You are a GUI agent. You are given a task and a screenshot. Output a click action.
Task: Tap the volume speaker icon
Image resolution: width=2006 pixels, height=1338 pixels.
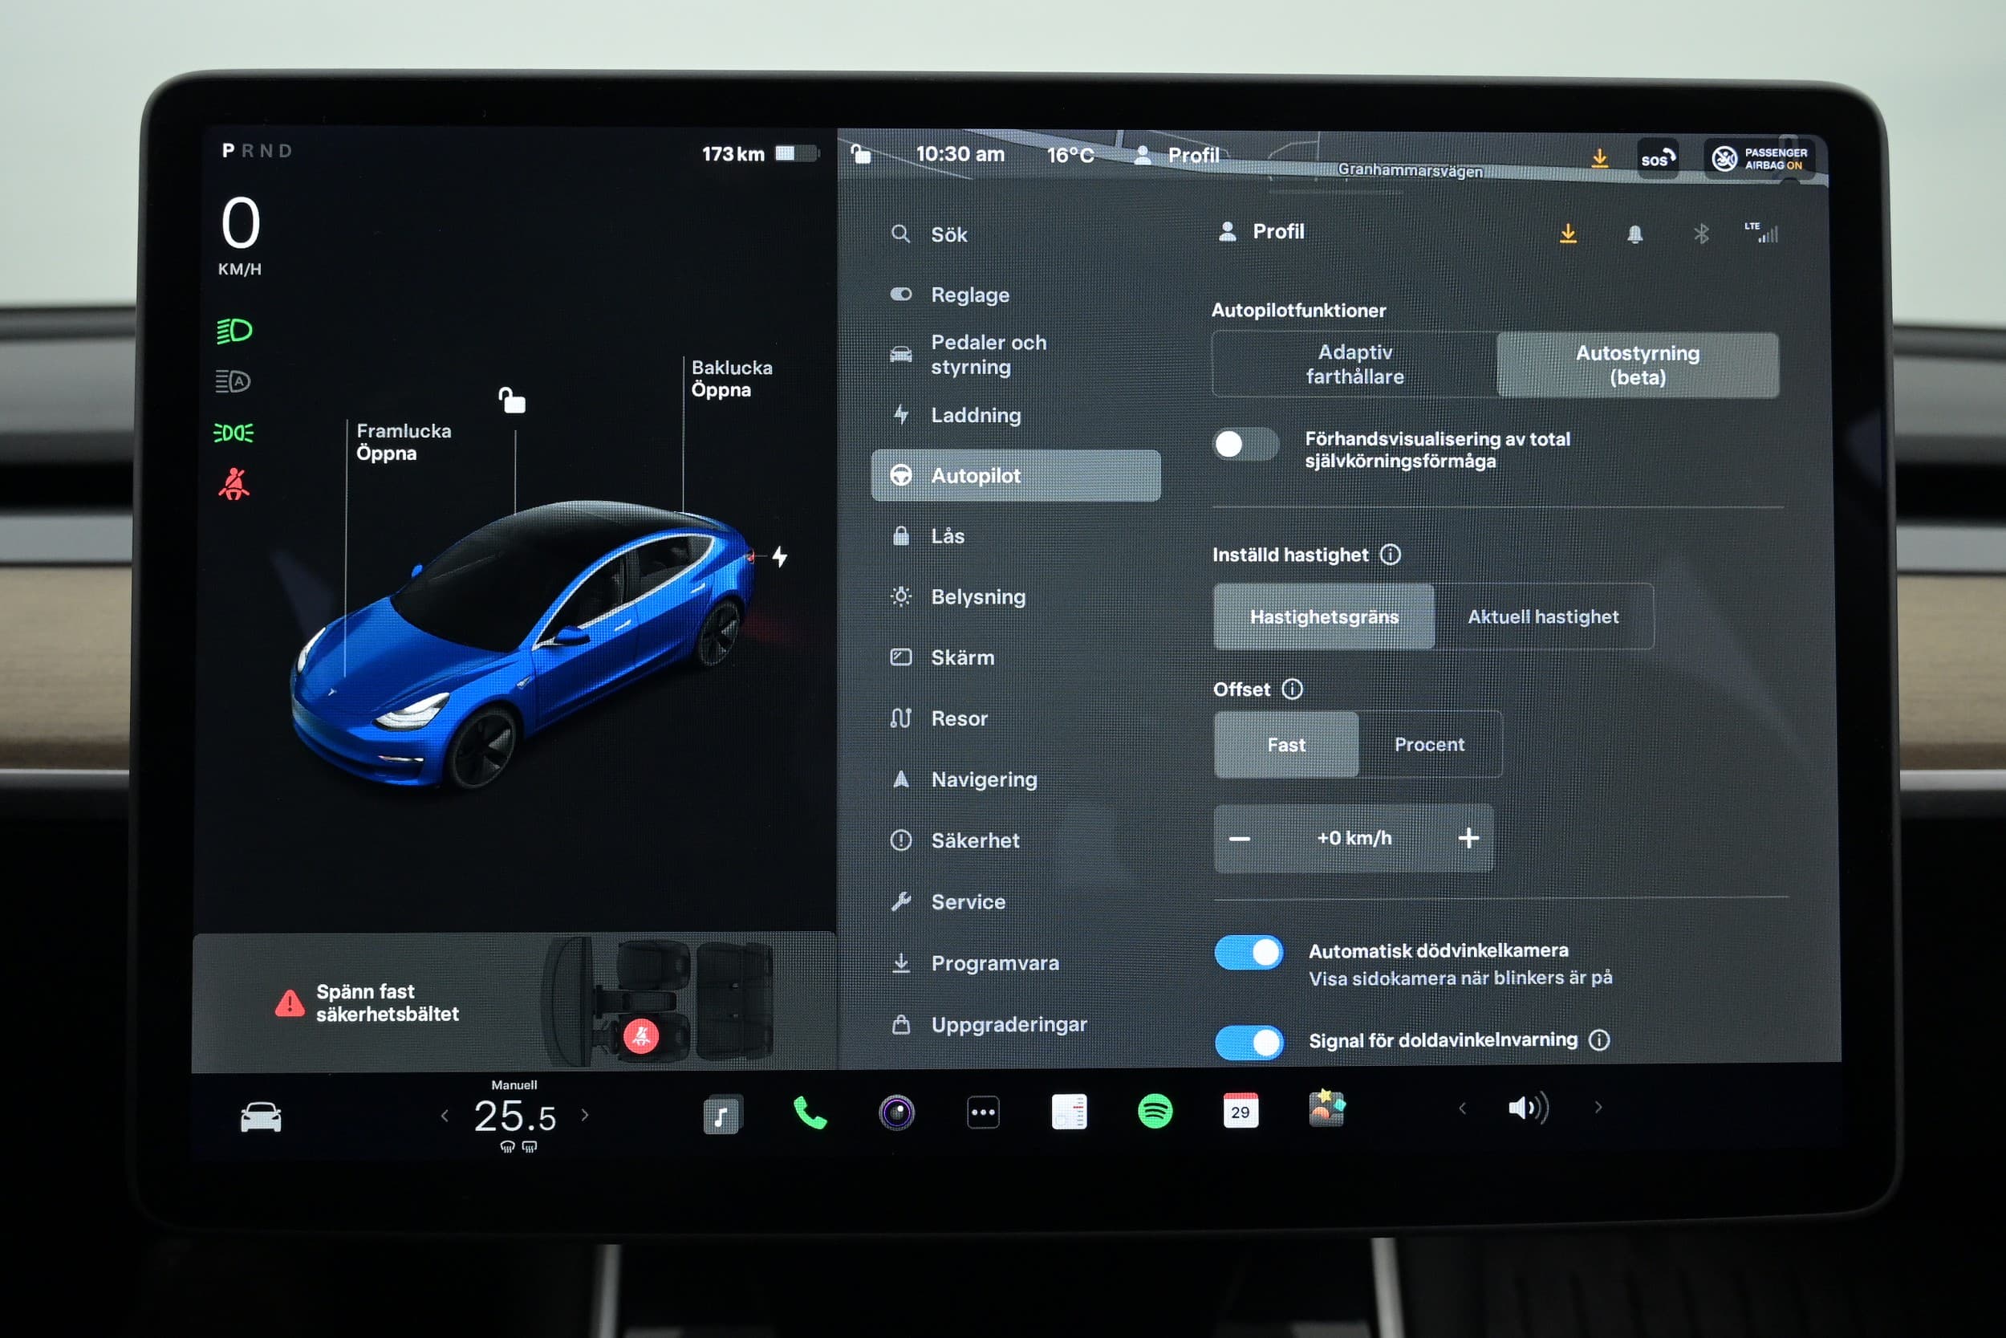(x=1528, y=1108)
